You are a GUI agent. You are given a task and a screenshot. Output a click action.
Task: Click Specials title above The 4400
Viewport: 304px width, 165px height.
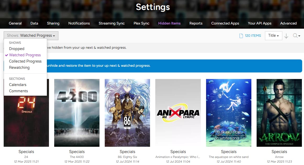[x=77, y=152]
